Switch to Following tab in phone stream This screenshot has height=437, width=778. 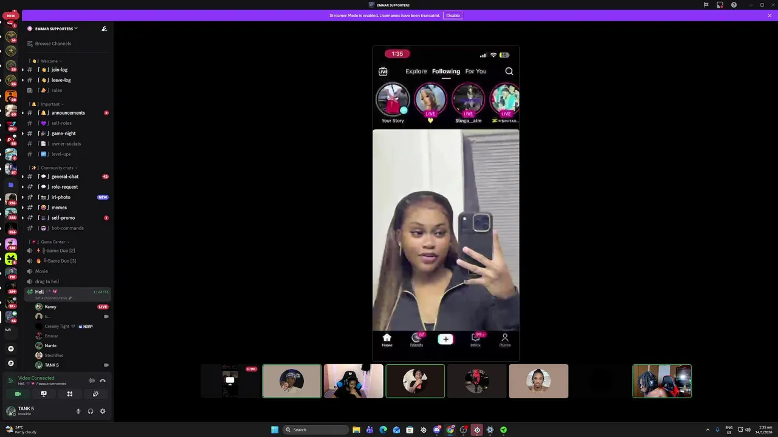tap(446, 72)
